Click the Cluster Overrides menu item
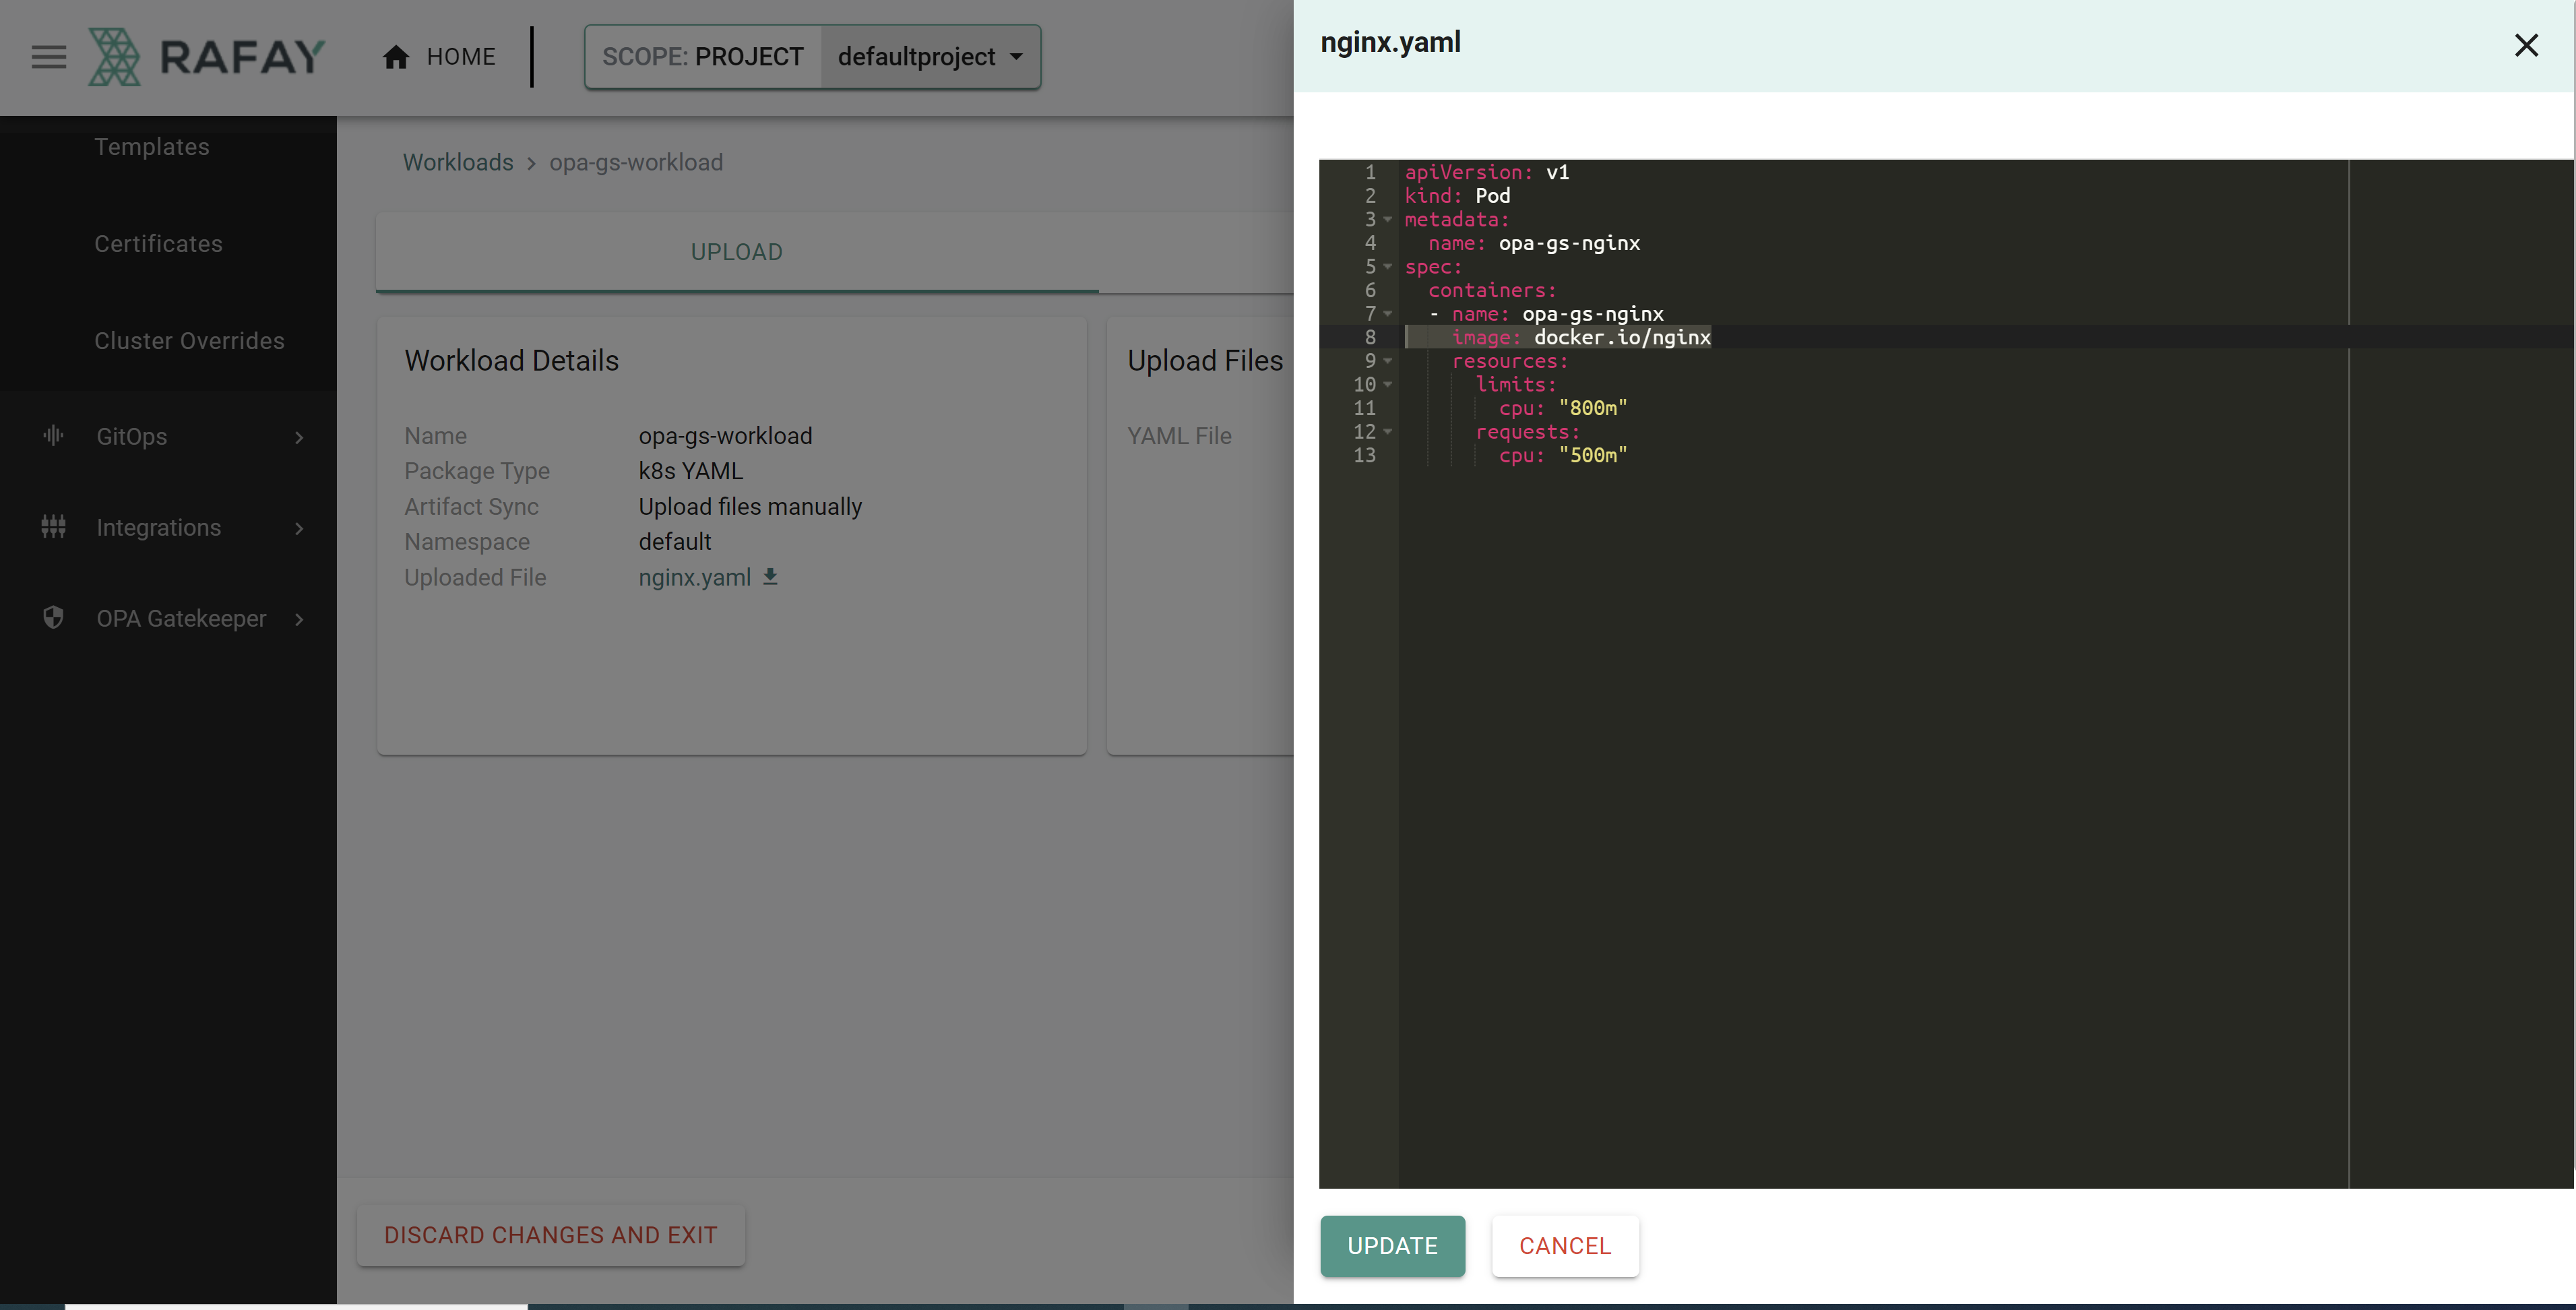This screenshot has width=2576, height=1310. [x=189, y=342]
